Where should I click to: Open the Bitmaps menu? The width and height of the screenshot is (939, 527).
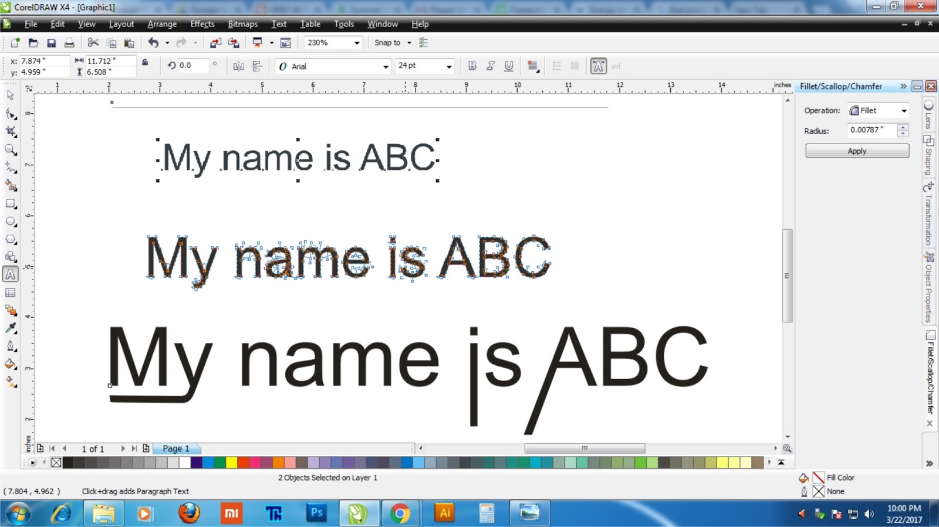242,24
